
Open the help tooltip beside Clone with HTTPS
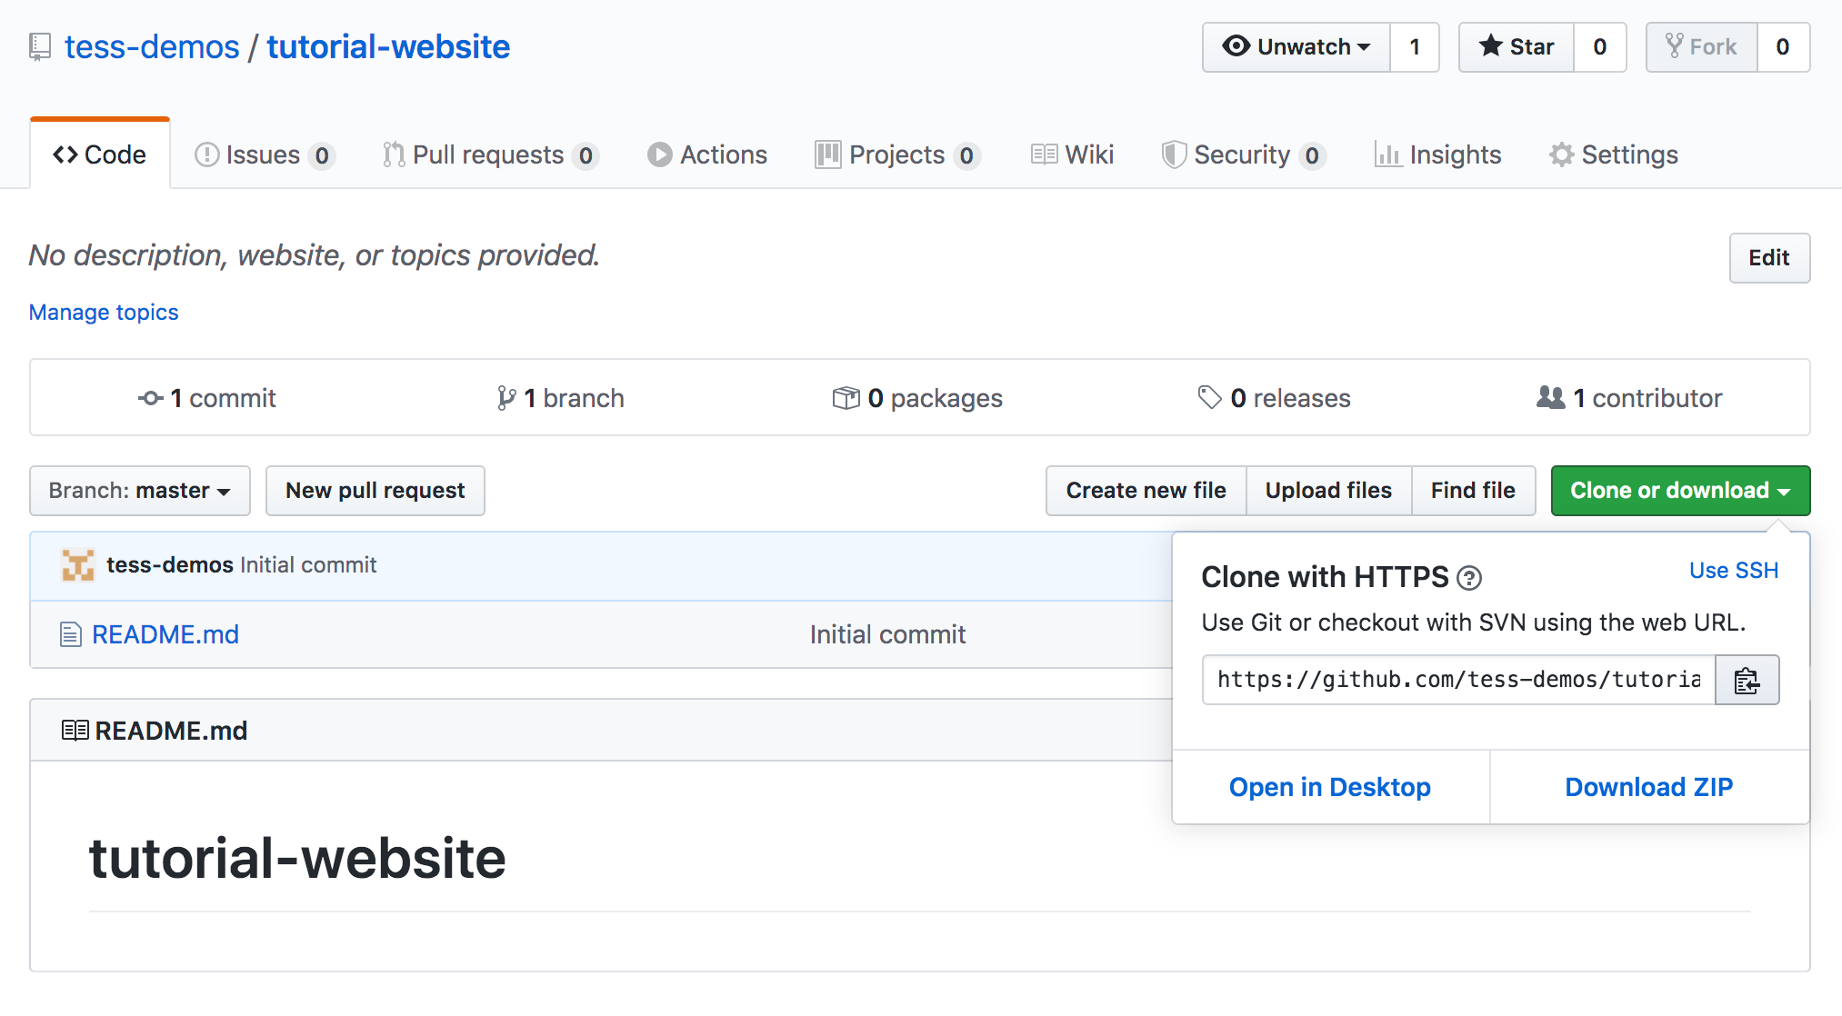[1471, 578]
